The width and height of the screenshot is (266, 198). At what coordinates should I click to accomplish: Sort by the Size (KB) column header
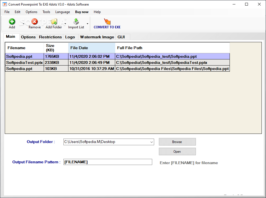pos(56,48)
